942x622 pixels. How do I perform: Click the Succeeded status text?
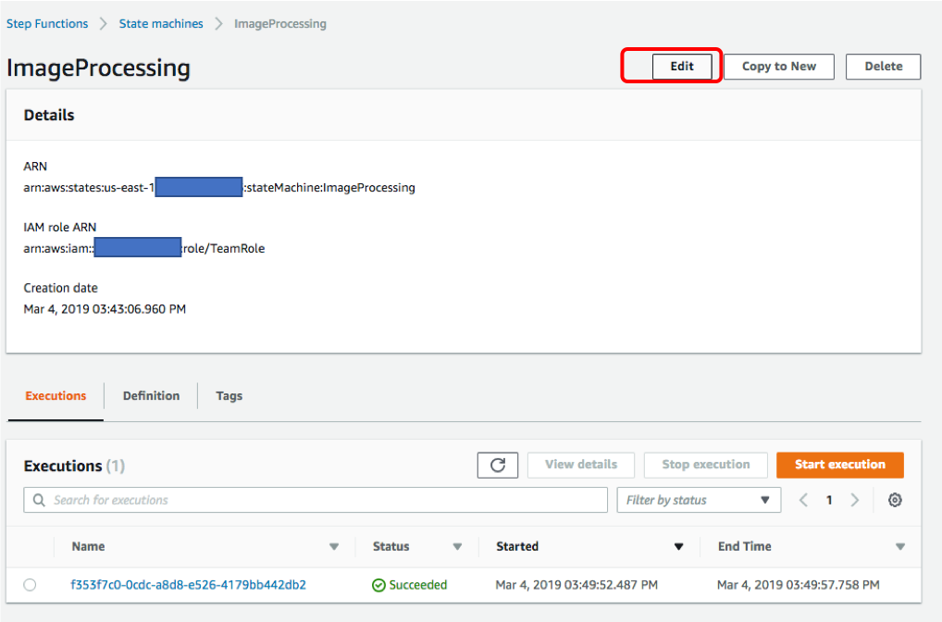coord(418,585)
